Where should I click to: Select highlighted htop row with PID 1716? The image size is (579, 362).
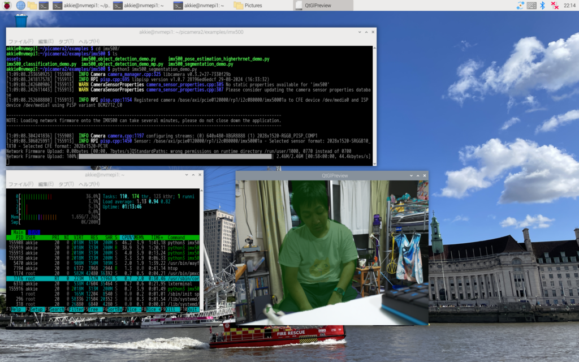click(x=103, y=278)
